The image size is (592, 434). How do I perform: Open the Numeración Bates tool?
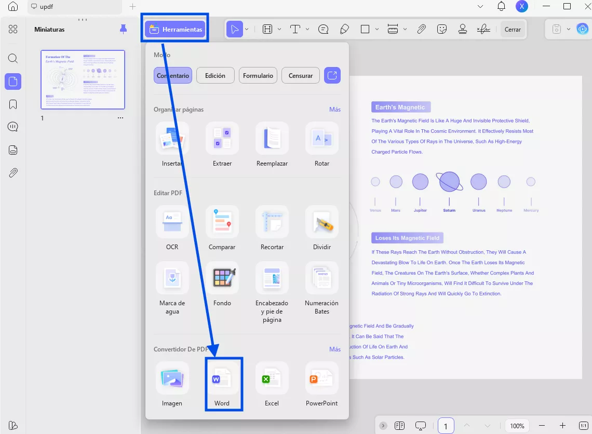321,288
